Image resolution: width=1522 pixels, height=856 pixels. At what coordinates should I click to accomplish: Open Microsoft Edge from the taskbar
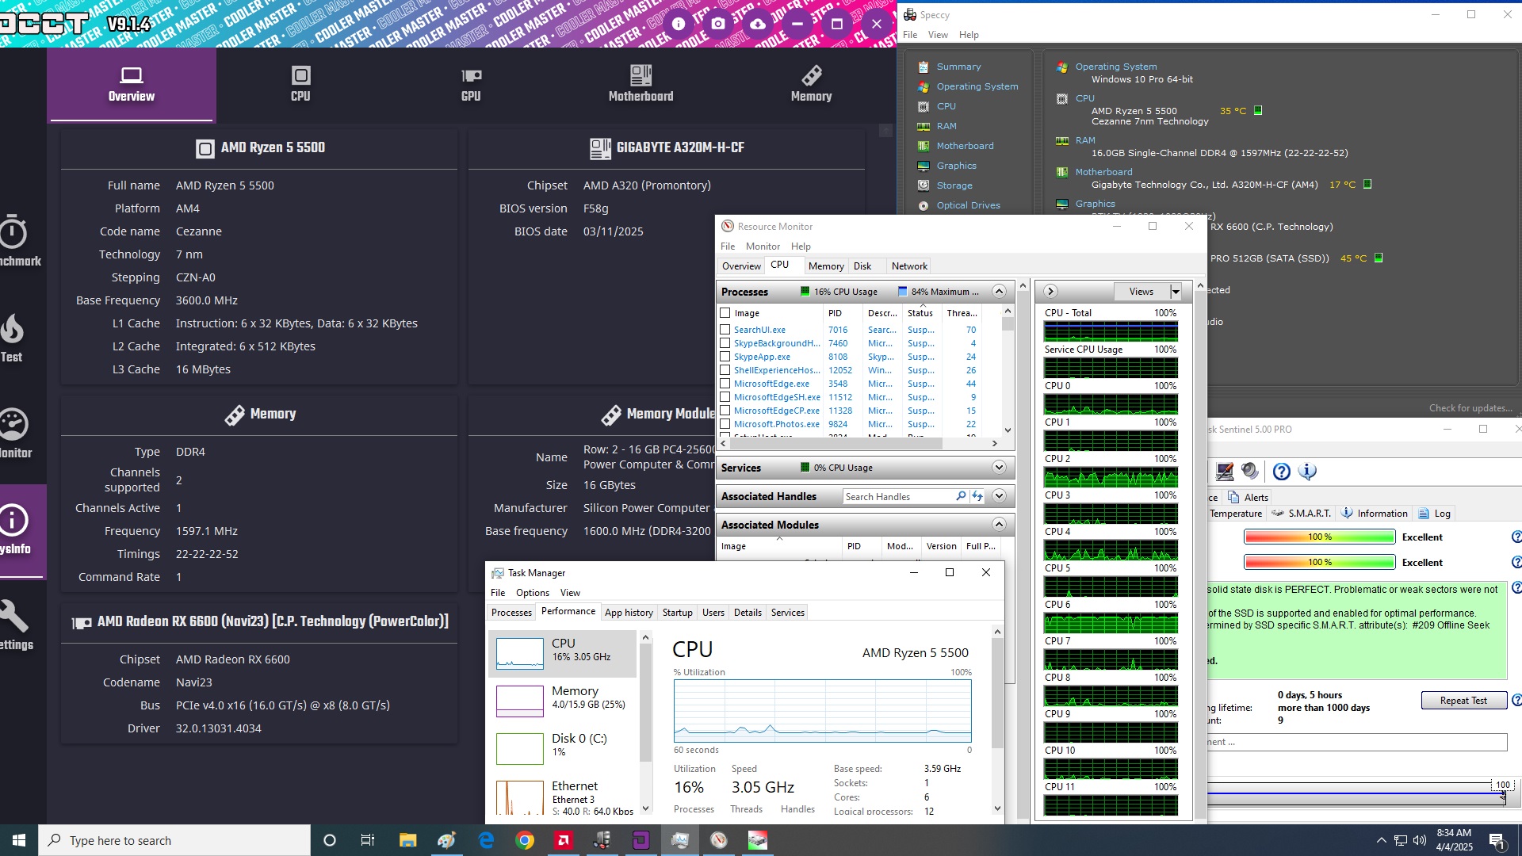click(x=486, y=840)
